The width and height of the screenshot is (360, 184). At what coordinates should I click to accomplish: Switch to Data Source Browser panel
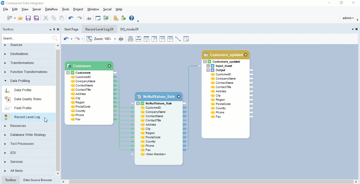click(x=38, y=180)
